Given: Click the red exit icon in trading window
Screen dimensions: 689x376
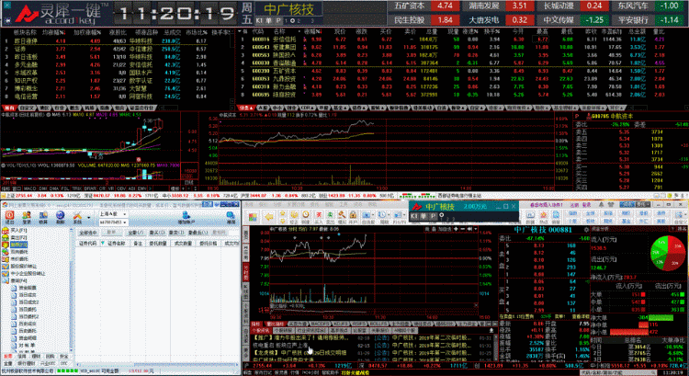Looking at the screenshot, I should pos(10,215).
